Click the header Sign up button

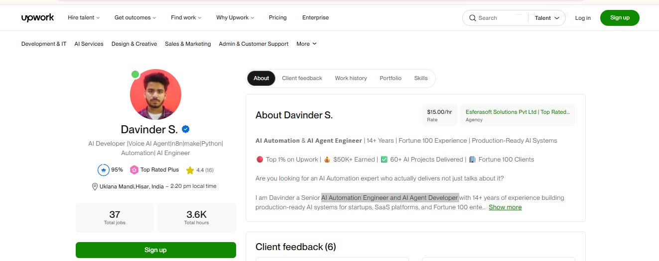tap(620, 18)
